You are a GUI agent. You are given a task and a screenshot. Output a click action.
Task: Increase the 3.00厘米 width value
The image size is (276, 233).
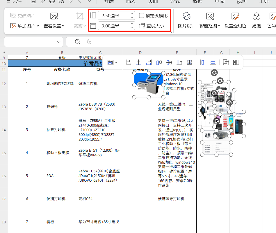point(132,24)
